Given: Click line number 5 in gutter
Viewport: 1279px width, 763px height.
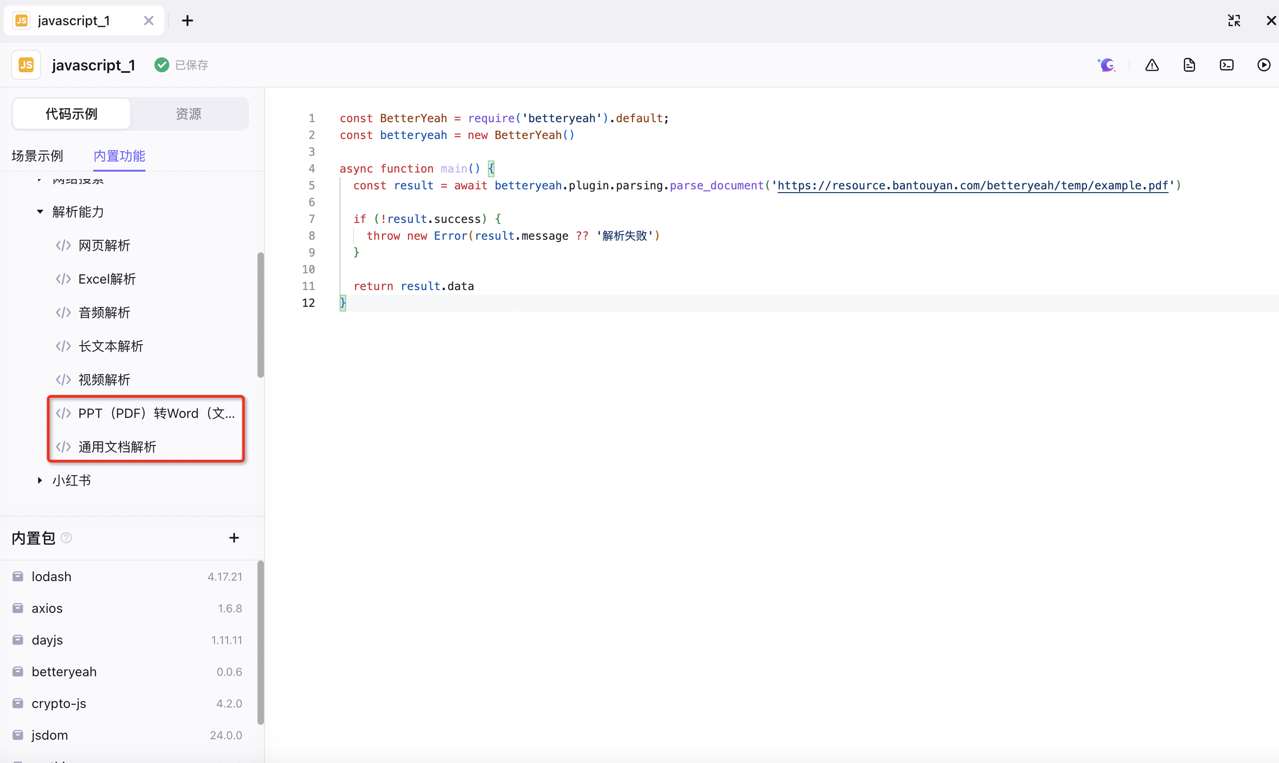Looking at the screenshot, I should point(312,185).
